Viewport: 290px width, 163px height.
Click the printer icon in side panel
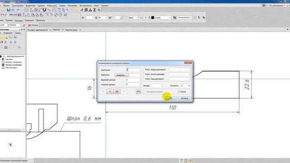click(x=15, y=37)
